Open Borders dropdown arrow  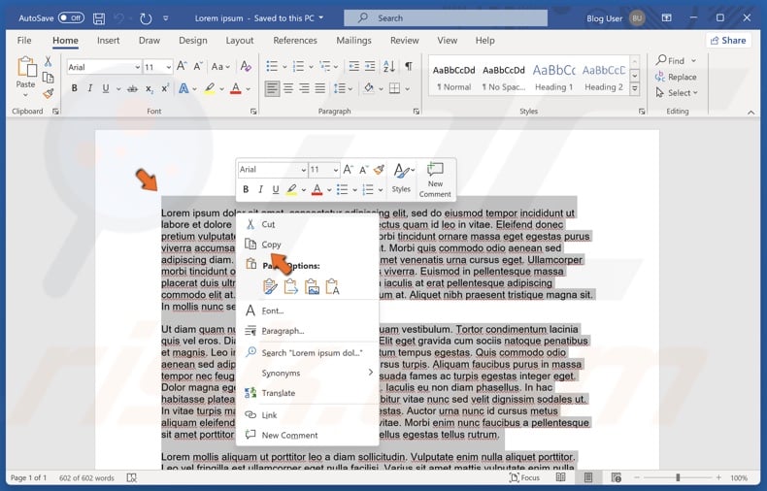coord(407,89)
